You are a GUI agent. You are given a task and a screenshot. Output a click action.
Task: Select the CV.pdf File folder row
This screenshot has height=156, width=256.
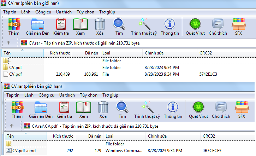coord(129,67)
